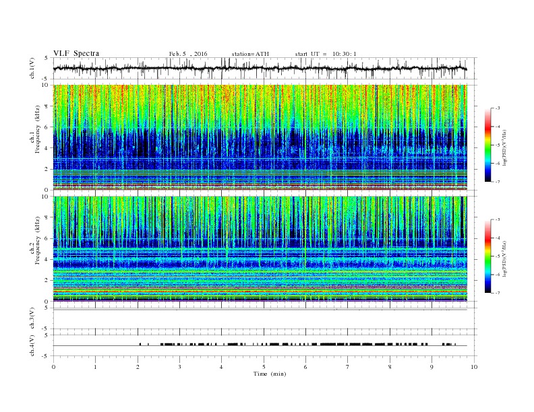
Task: Click the ch.2 colorbar "log(PSD)(V²/Hz)" label
Action: click(505, 259)
